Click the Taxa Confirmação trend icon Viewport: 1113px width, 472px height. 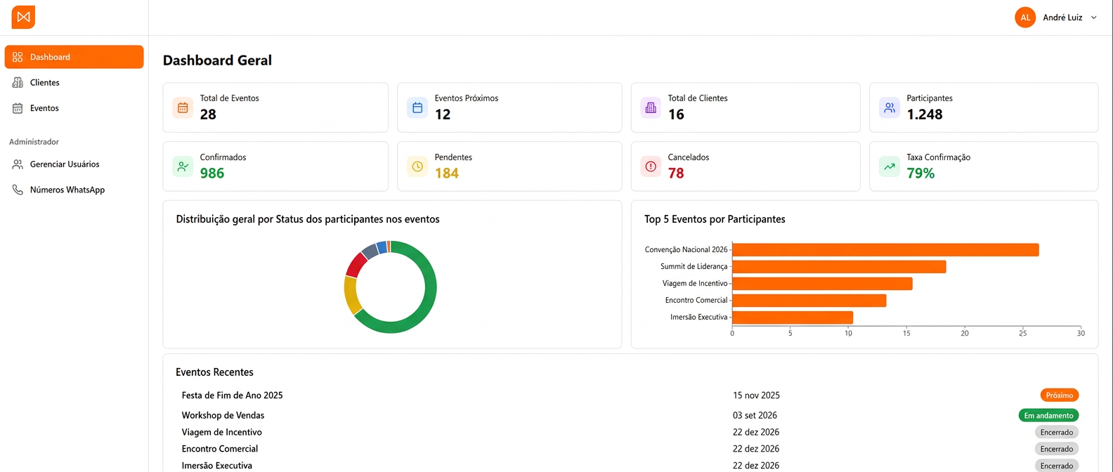click(x=890, y=166)
